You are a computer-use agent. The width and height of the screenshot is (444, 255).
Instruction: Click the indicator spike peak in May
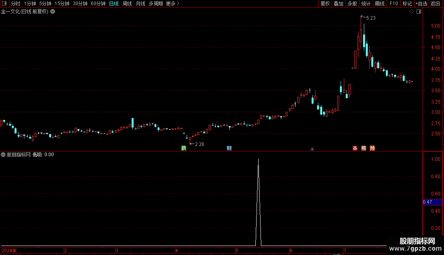pos(258,160)
